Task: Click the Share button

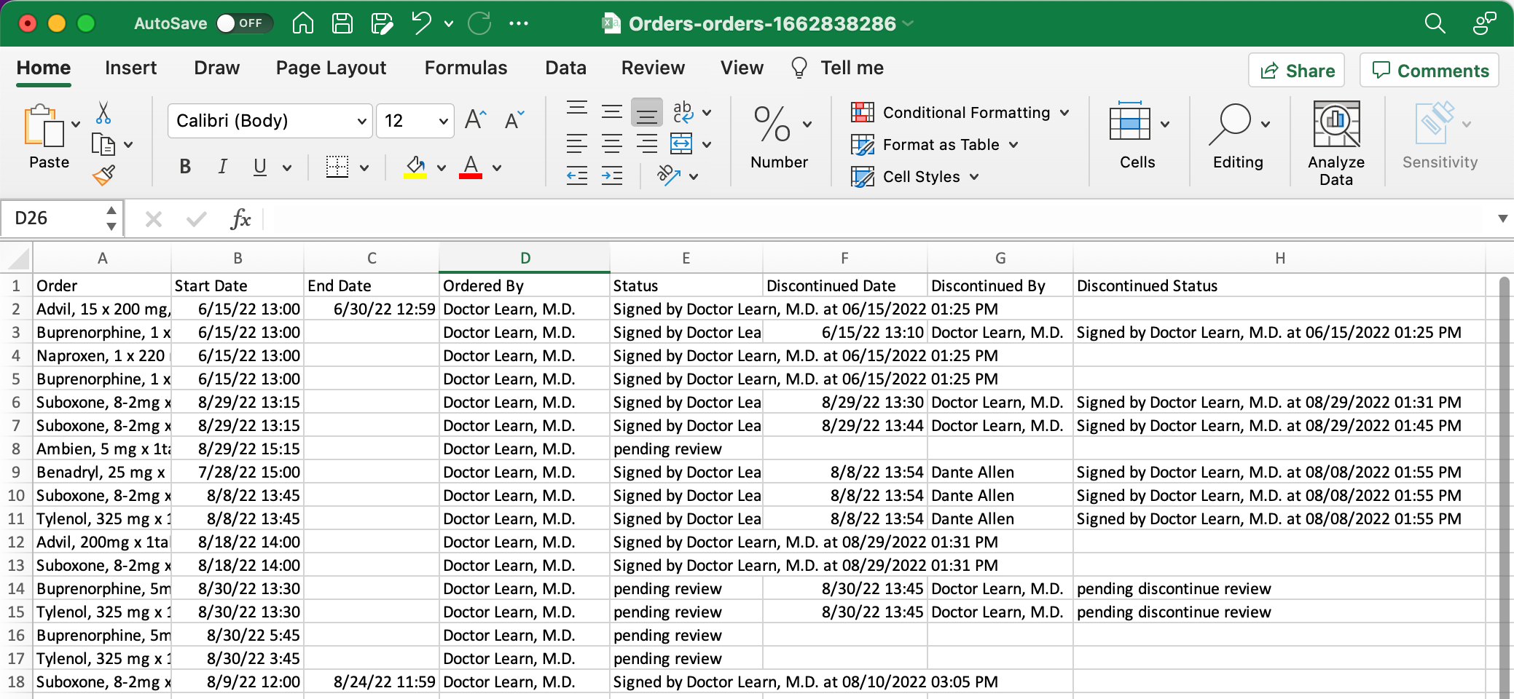Action: 1297,71
